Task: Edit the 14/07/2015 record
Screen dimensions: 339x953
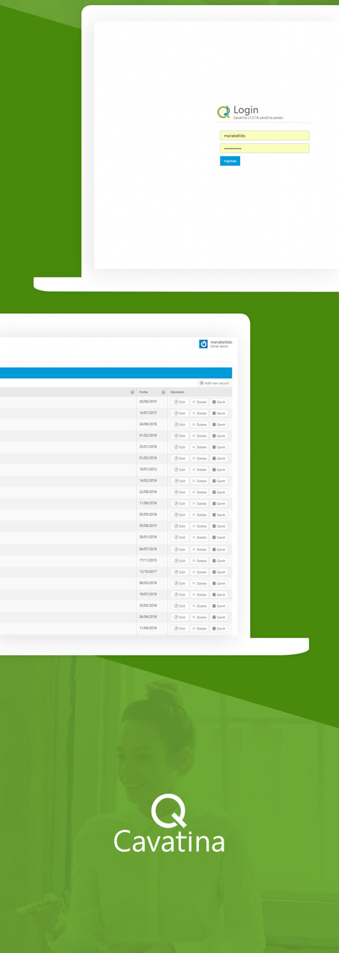Action: (180, 414)
